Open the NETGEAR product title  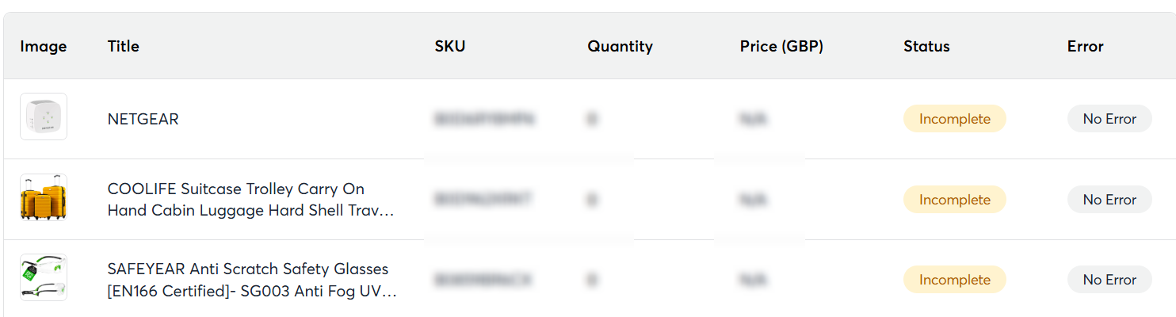click(x=143, y=119)
